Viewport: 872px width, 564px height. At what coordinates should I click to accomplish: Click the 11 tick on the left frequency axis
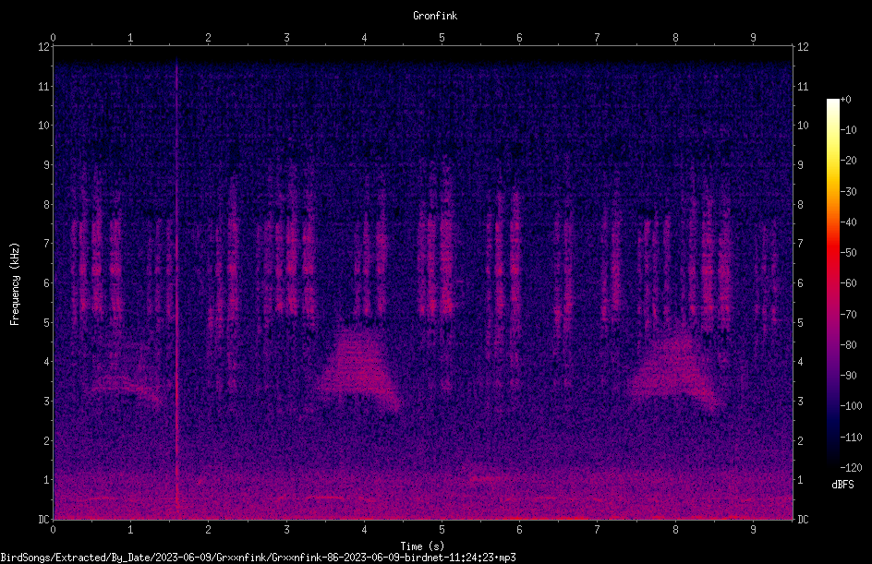[43, 86]
